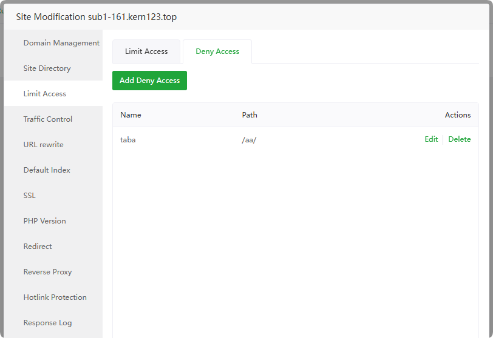Click the taba name cell
The image size is (493, 338).
tap(127, 140)
